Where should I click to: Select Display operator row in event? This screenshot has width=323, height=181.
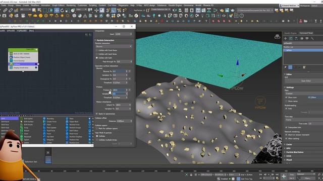click(x=23, y=67)
